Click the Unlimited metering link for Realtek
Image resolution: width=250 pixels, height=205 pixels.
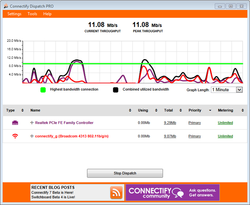coord(225,123)
